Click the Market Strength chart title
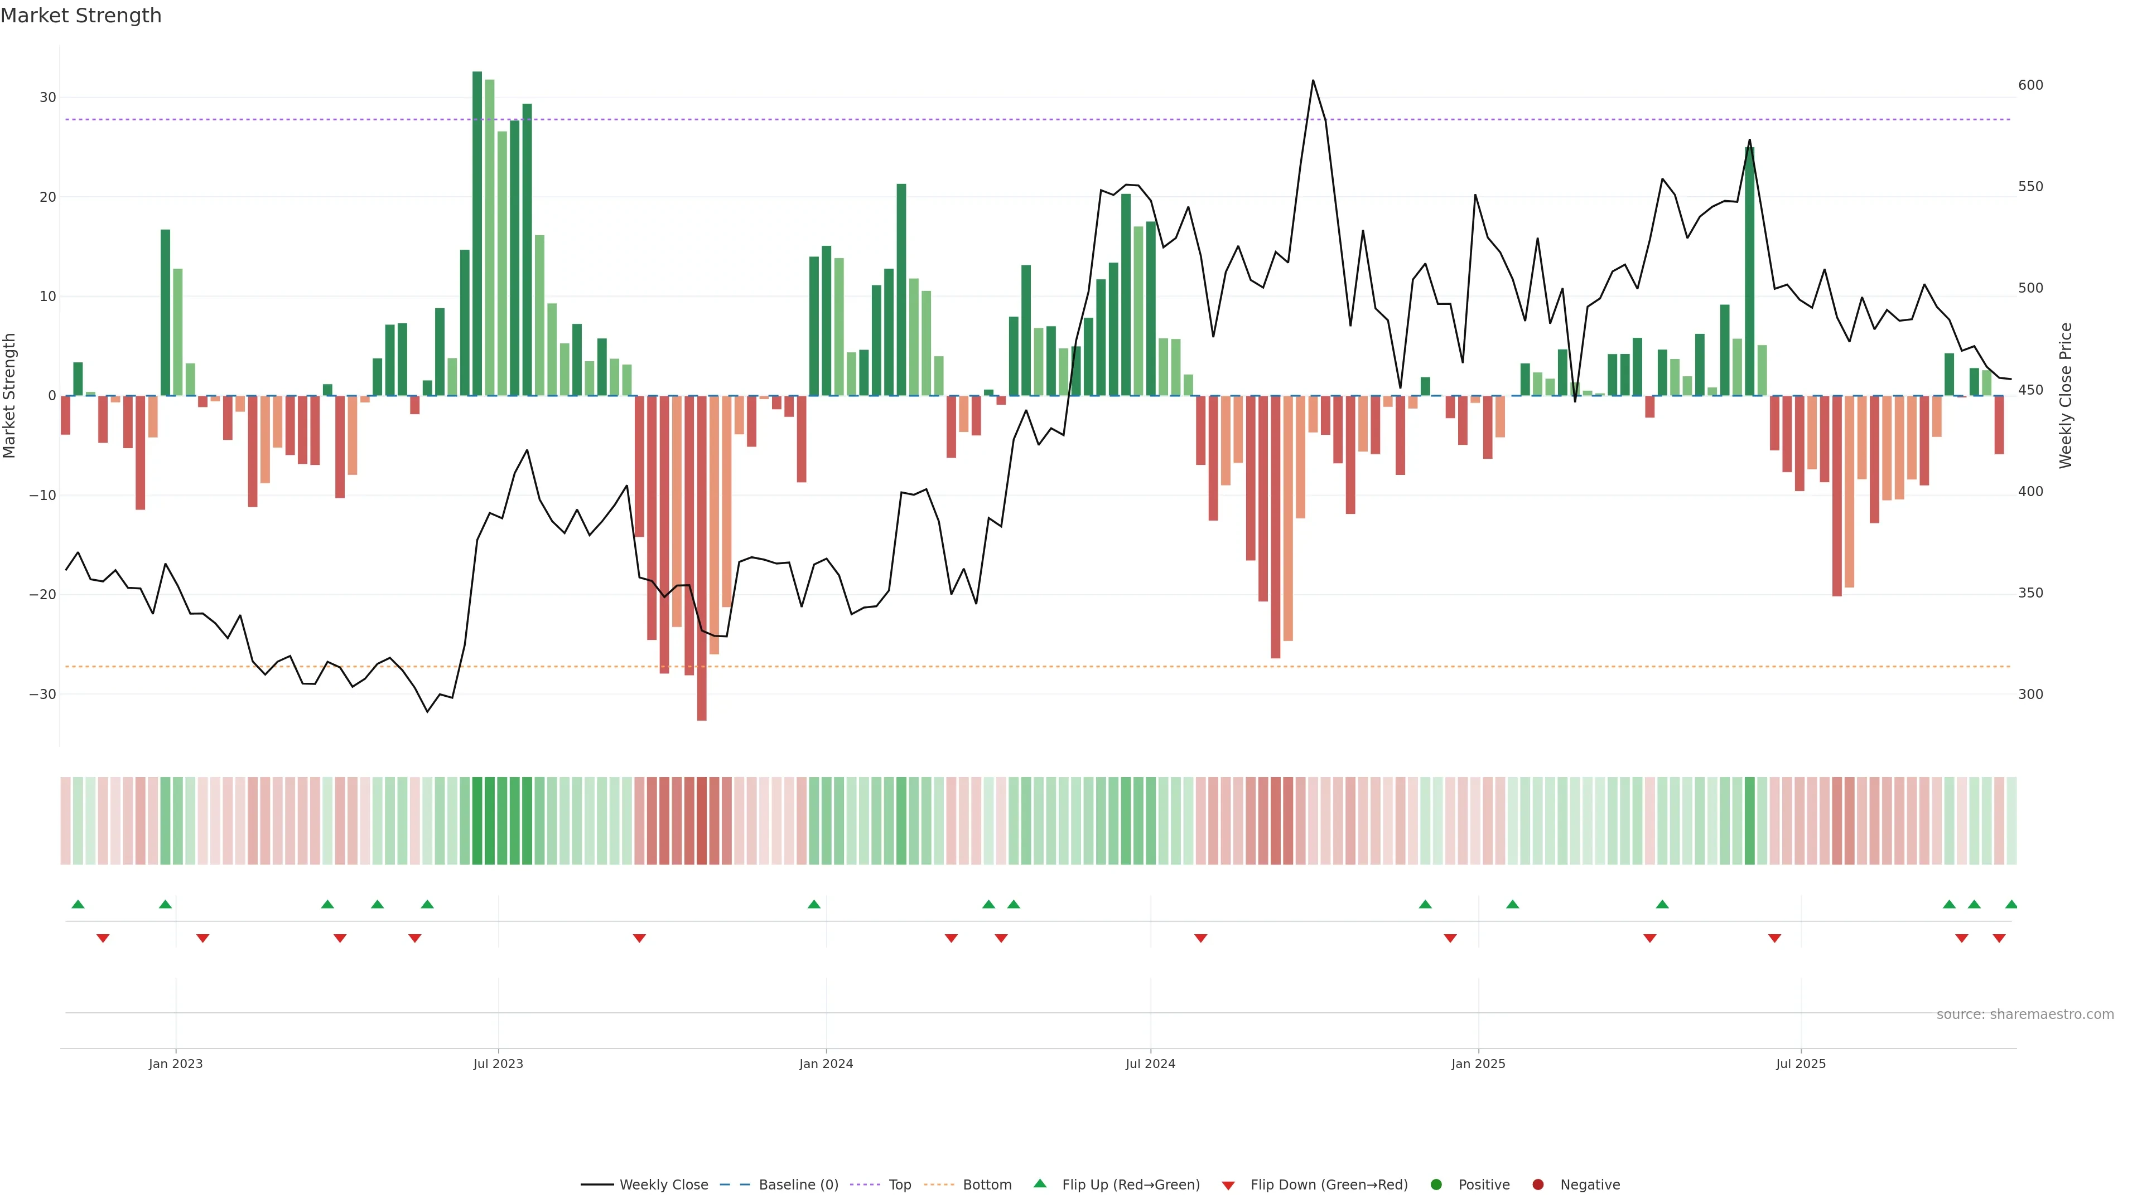The width and height of the screenshot is (2142, 1204). [81, 16]
